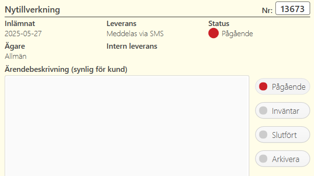The height and width of the screenshot is (176, 314).
Task: Set status to Inväntar
Action: pos(283,110)
